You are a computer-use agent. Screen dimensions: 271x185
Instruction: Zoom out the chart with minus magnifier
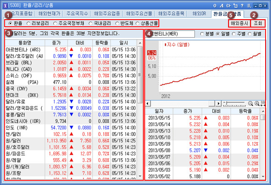tap(250, 103)
